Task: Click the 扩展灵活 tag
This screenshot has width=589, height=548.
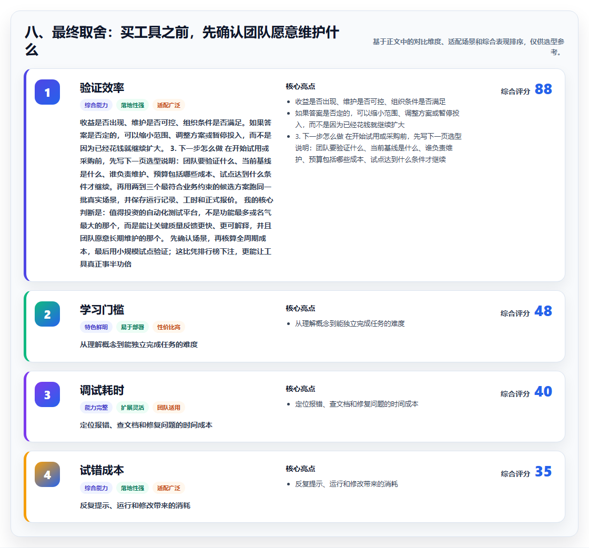Action: click(x=133, y=408)
